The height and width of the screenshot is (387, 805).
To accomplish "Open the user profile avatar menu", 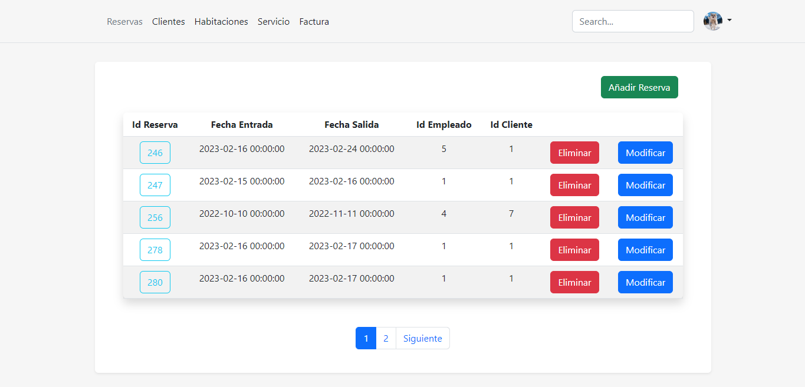I will (713, 21).
